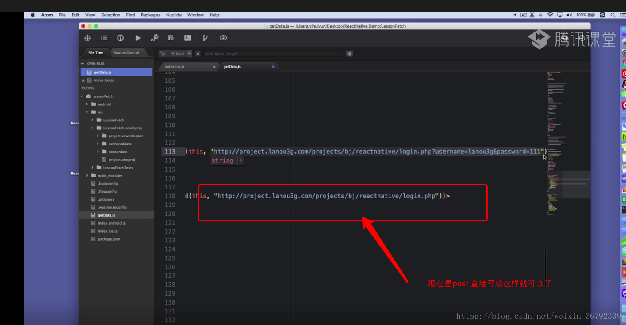
Task: Click the checklist toolbar icon
Action: (171, 38)
